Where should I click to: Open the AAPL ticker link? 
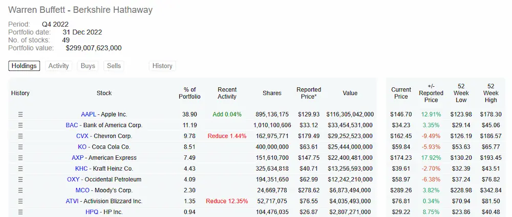pyautogui.click(x=89, y=114)
